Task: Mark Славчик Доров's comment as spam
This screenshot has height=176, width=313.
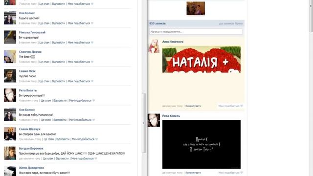Action: [x=45, y=62]
